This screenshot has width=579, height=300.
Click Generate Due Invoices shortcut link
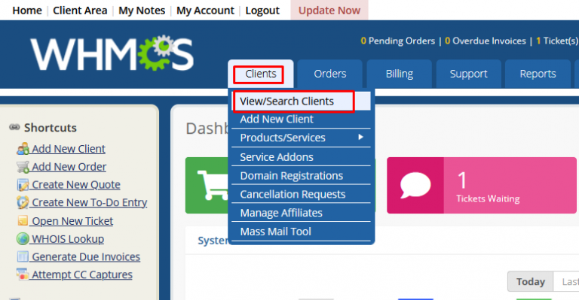86,256
